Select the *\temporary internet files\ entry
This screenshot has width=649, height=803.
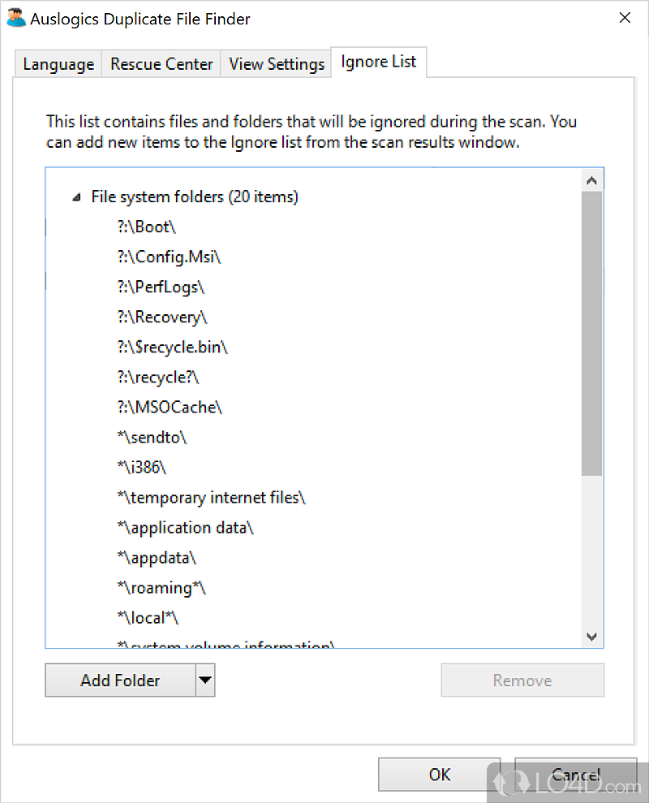pos(211,498)
